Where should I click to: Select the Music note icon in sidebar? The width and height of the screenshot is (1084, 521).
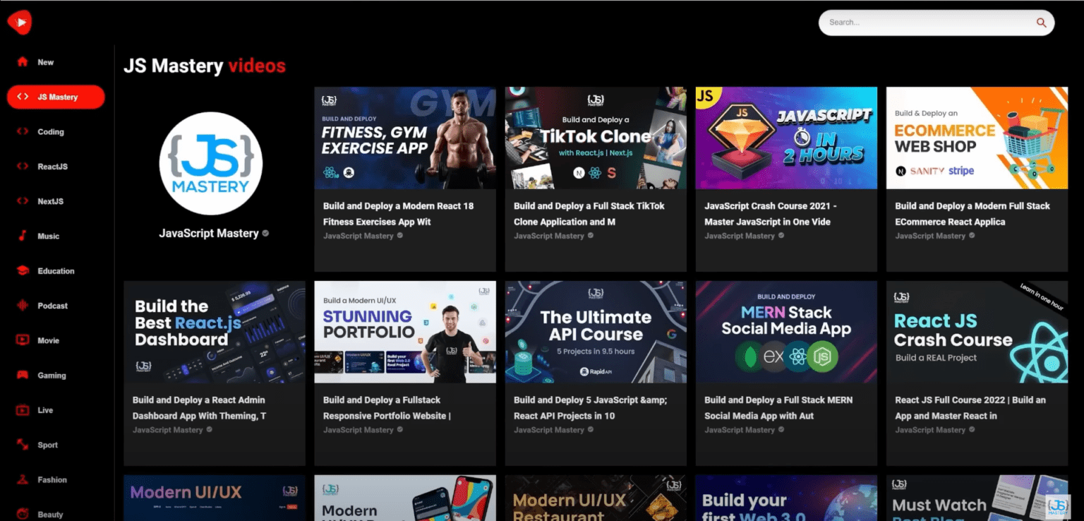tap(23, 236)
